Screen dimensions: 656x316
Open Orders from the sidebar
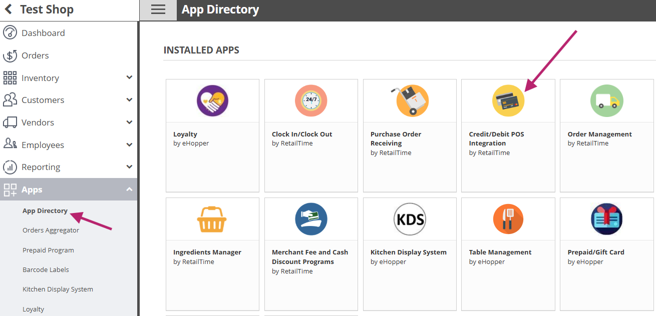(x=35, y=55)
